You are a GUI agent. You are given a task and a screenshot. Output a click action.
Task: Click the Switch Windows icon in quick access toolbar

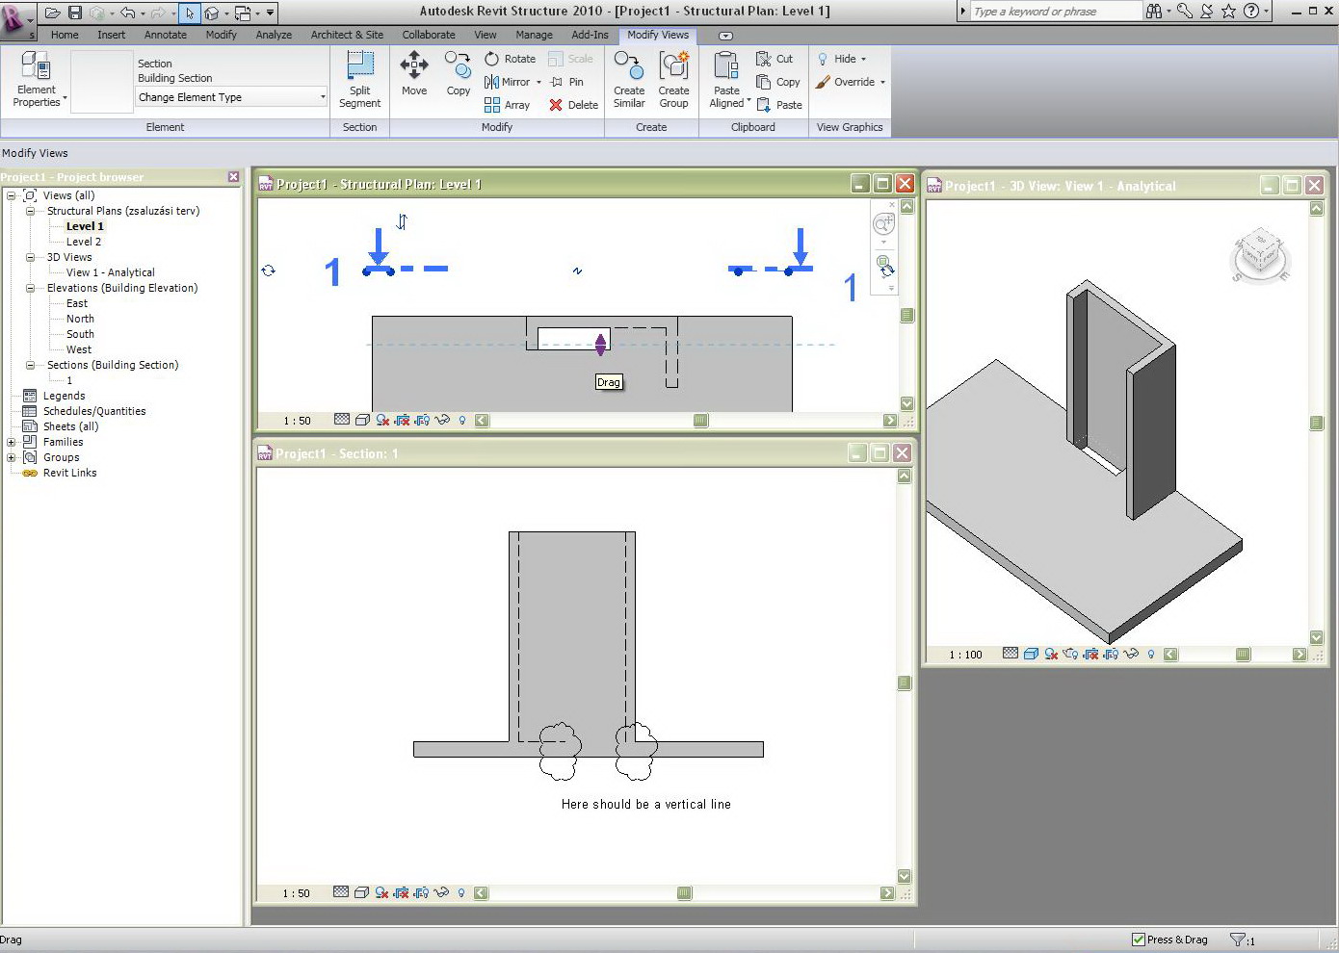243,13
